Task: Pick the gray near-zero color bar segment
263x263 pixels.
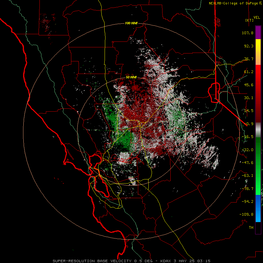Action: [x=258, y=130]
